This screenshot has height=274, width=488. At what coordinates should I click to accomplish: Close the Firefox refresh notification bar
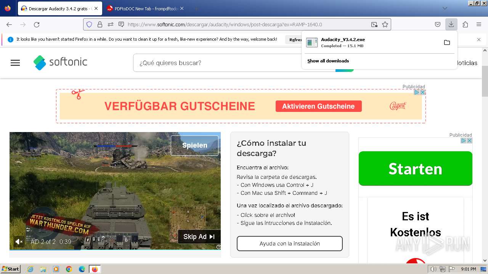(x=479, y=40)
